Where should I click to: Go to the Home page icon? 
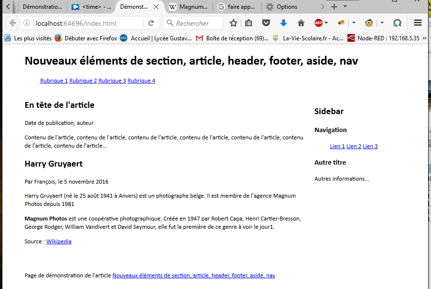point(301,23)
